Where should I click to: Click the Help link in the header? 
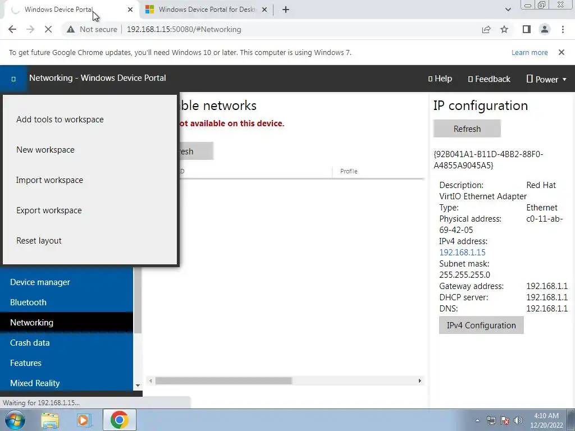point(440,79)
